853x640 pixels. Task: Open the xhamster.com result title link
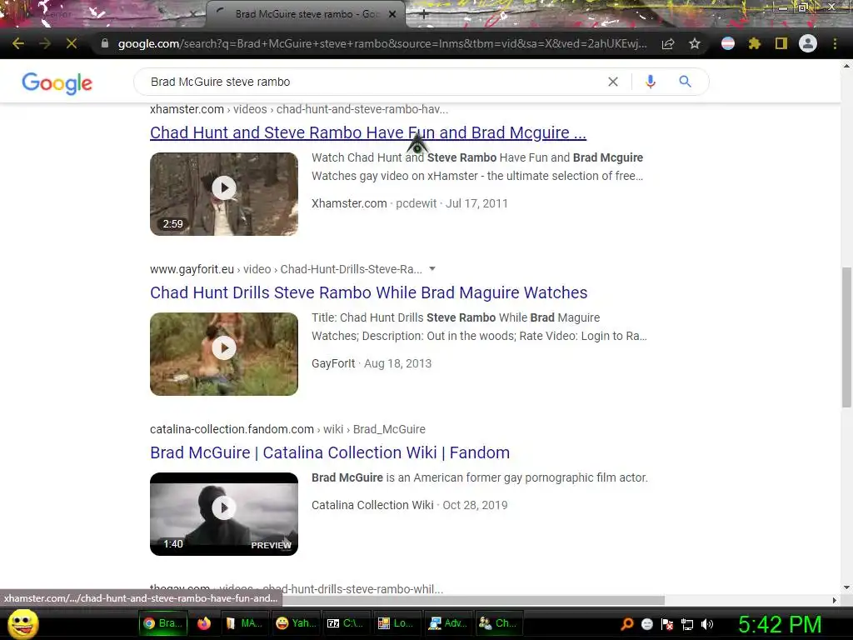[368, 132]
